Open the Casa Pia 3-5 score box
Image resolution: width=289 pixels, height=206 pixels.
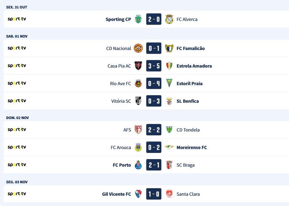[154, 66]
